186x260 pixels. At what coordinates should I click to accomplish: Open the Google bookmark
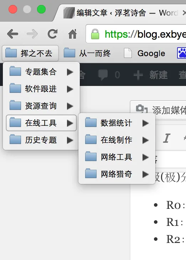pos(145,53)
